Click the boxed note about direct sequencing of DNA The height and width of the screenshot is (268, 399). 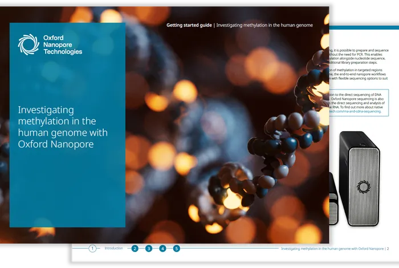pyautogui.click(x=359, y=103)
